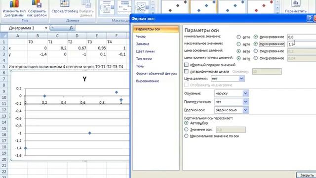Set minimum value to auto

[x=238, y=37]
